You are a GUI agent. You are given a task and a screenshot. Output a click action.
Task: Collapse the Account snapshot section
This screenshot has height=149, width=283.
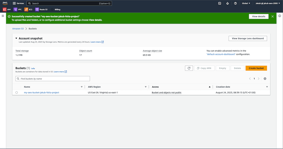(x=16, y=38)
